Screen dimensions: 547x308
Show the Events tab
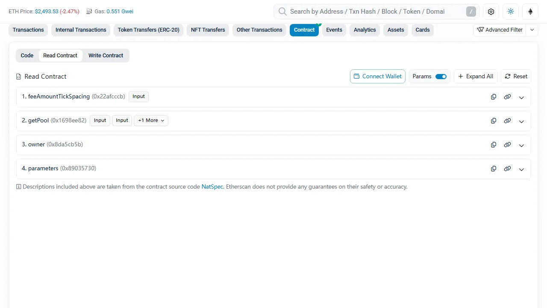[334, 30]
